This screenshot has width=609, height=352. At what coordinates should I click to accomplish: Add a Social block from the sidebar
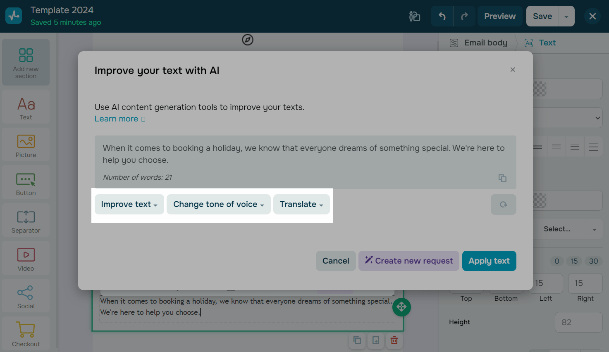(x=26, y=297)
